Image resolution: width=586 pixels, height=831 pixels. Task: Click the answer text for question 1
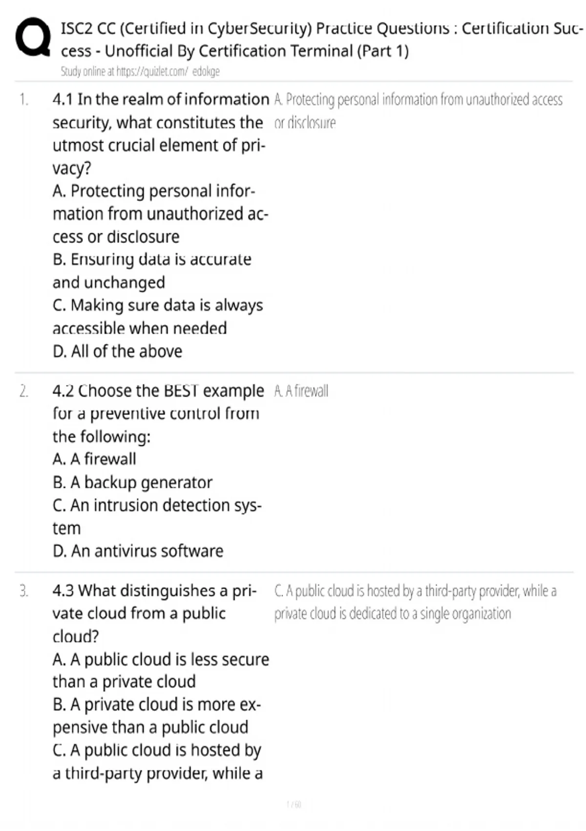coord(419,111)
